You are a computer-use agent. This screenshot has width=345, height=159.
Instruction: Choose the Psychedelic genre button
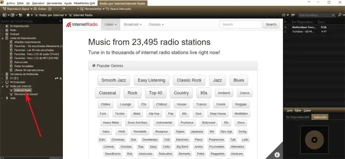[217, 147]
